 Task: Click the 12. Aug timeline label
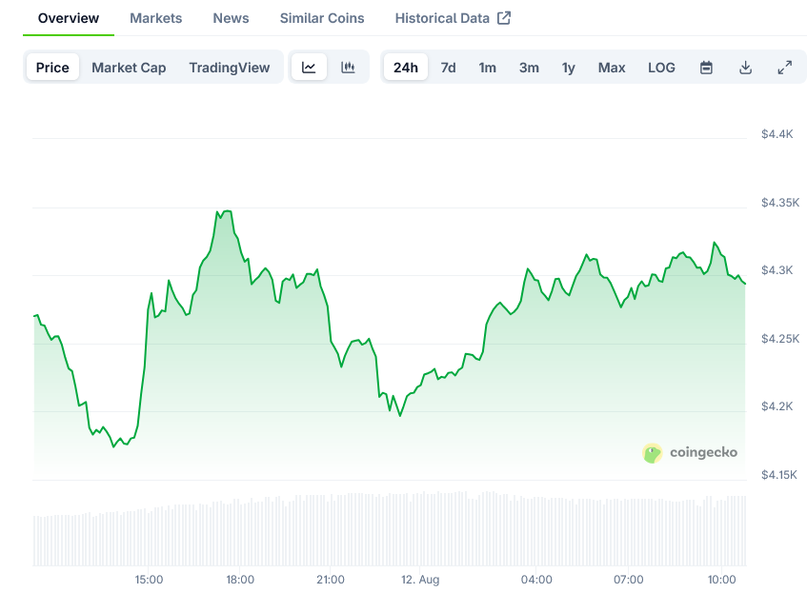point(420,580)
